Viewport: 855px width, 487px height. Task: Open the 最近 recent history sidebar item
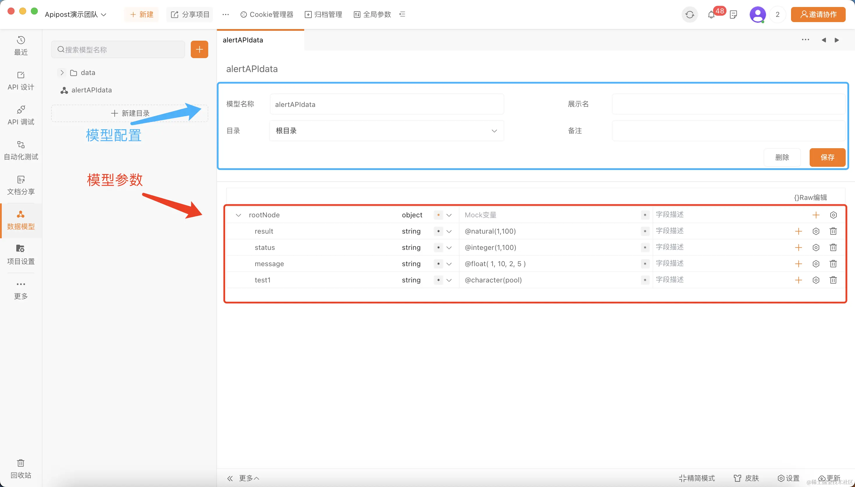[x=21, y=46]
